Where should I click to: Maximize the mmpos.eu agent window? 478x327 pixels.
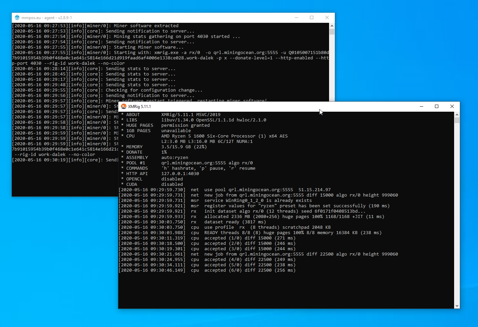click(312, 17)
